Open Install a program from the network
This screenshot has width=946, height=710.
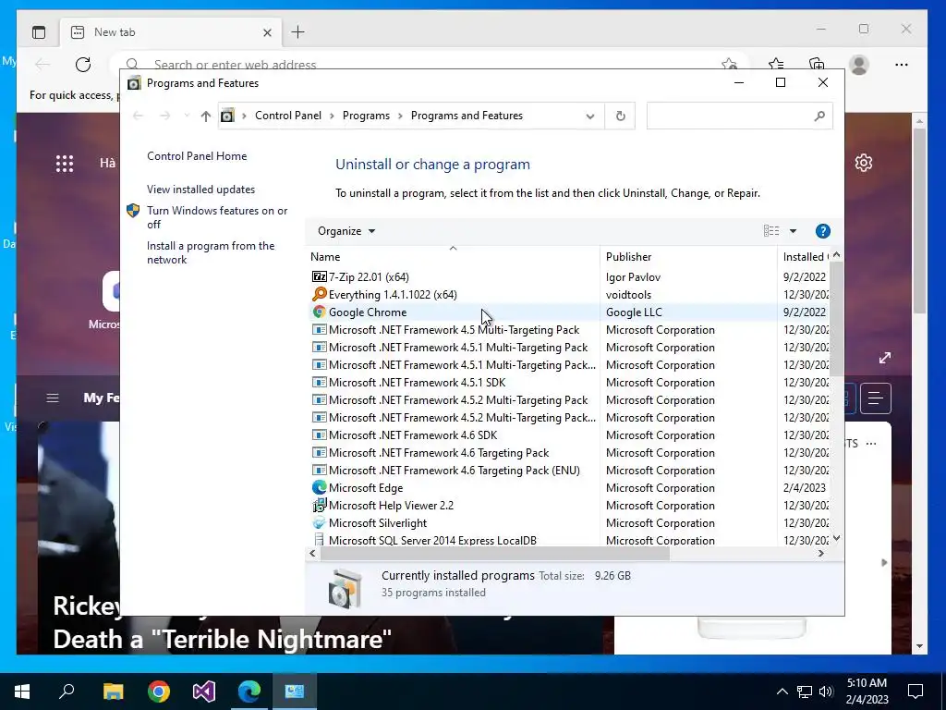pyautogui.click(x=211, y=252)
